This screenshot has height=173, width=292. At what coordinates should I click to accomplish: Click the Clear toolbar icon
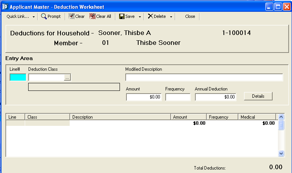(x=71, y=16)
